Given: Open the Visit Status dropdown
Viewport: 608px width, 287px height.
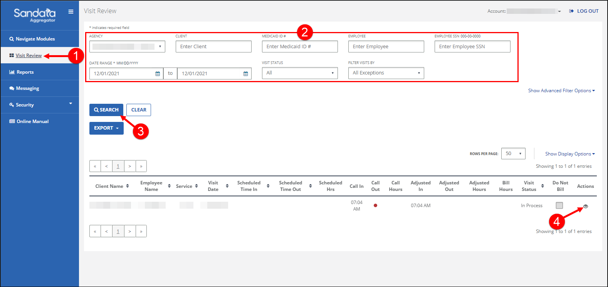Looking at the screenshot, I should [299, 73].
